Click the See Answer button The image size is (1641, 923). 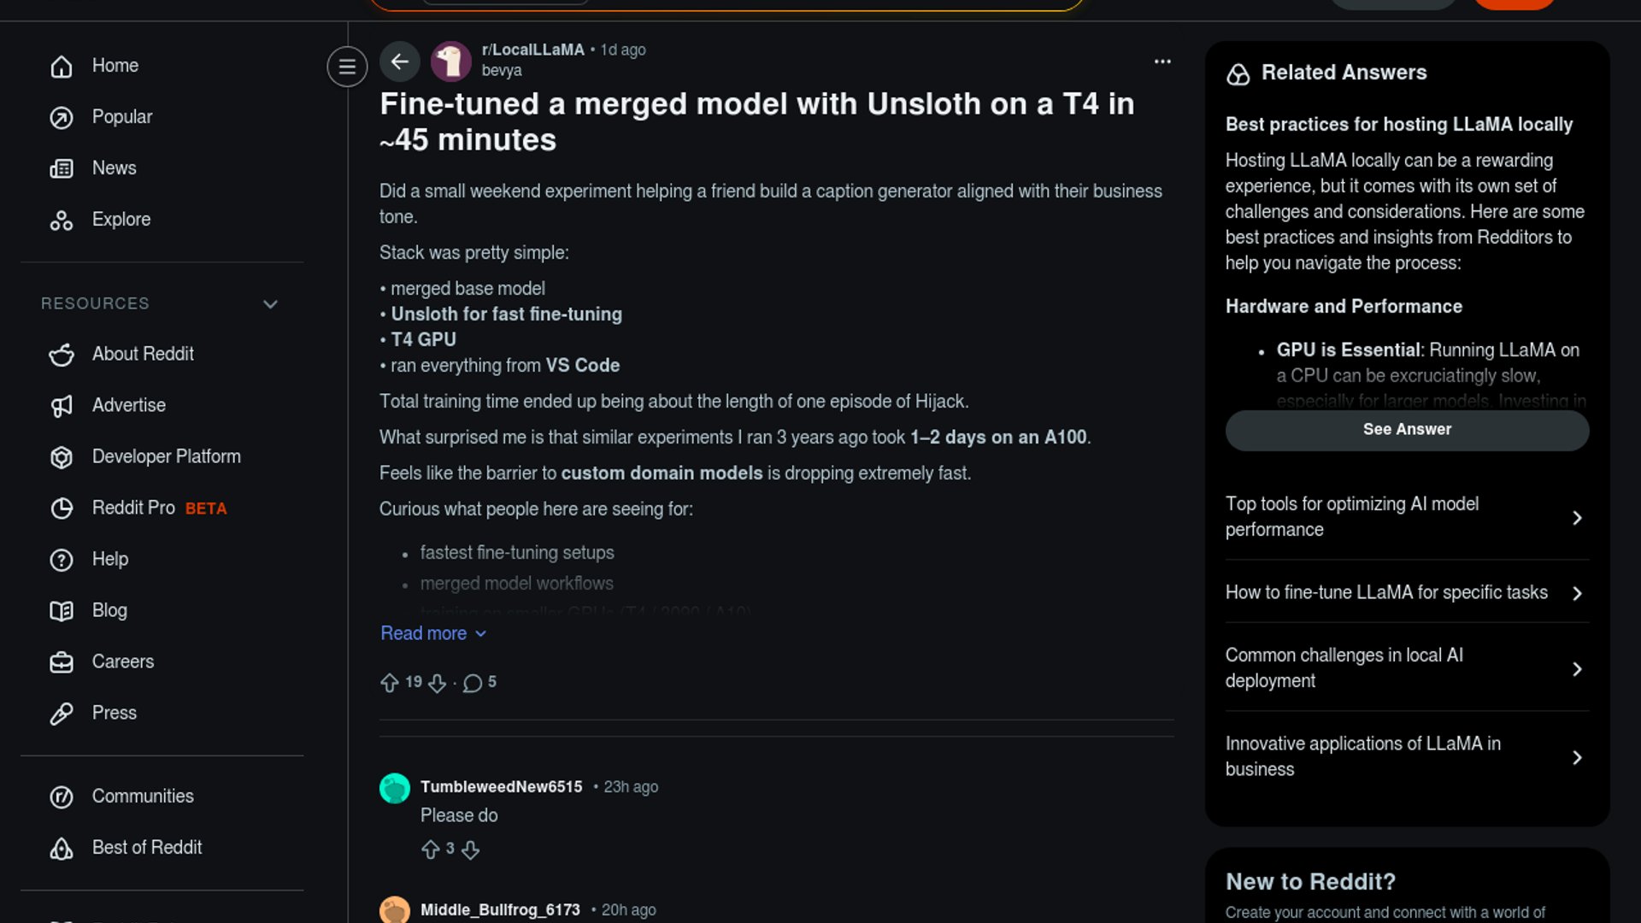click(1407, 430)
